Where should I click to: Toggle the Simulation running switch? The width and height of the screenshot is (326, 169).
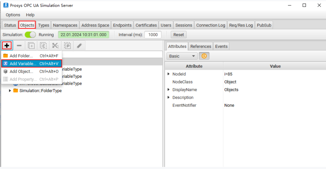30,35
